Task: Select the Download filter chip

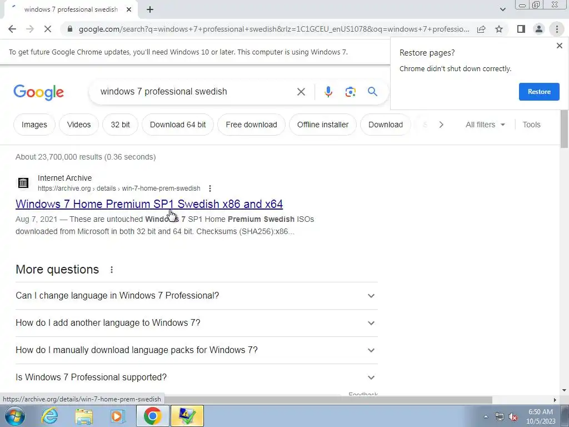Action: pyautogui.click(x=386, y=125)
